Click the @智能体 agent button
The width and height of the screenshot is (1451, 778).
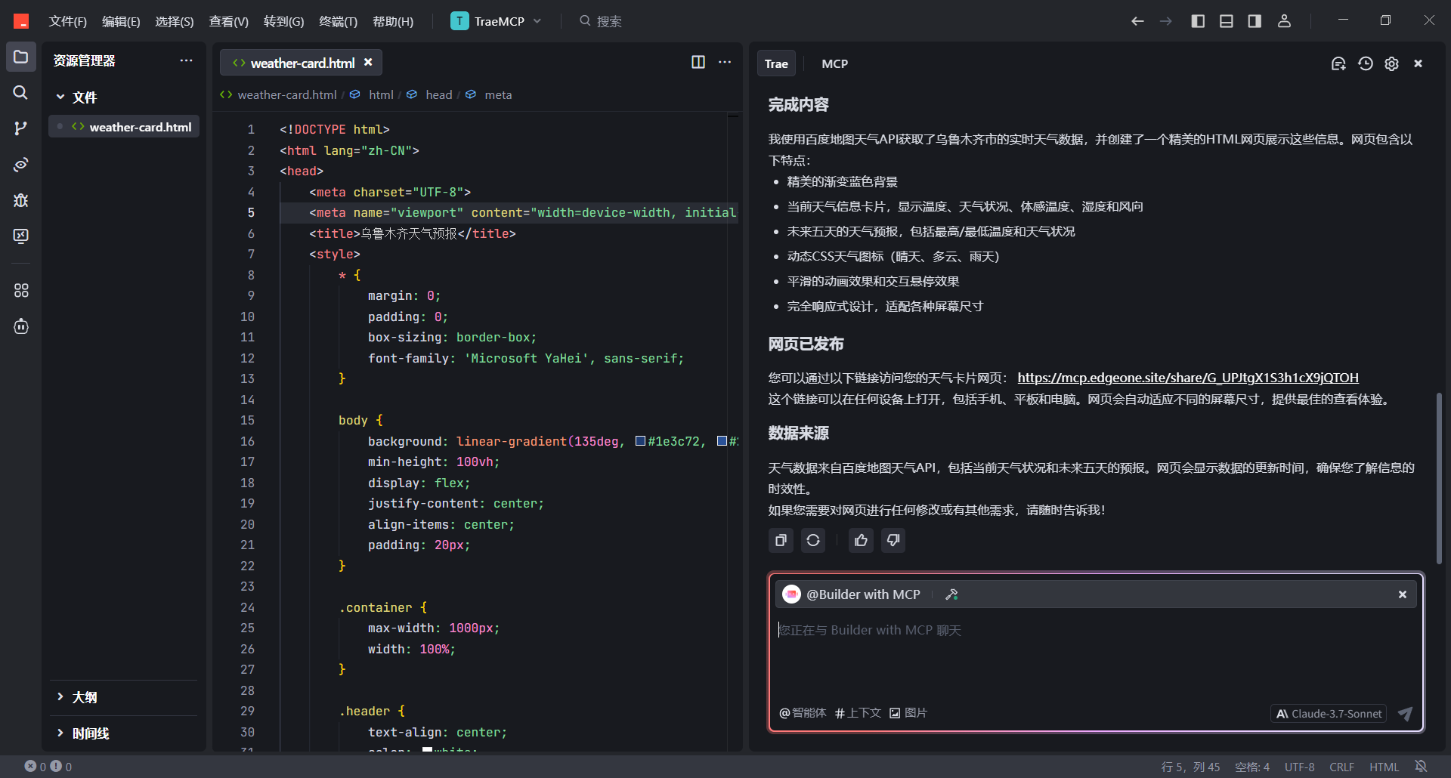pos(803,713)
